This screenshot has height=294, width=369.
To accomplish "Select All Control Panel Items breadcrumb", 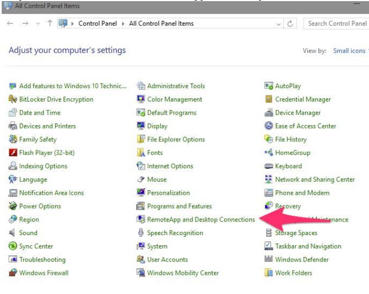I will pyautogui.click(x=161, y=24).
